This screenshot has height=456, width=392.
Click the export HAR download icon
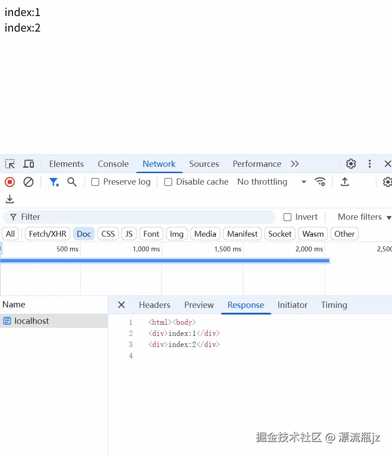(x=10, y=199)
